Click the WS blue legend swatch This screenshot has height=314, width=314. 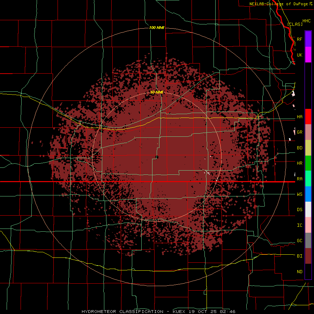(x=308, y=194)
